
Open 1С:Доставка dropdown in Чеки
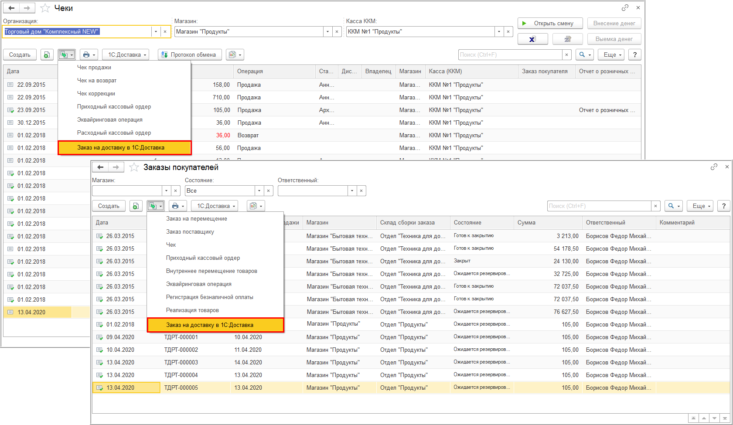click(126, 54)
